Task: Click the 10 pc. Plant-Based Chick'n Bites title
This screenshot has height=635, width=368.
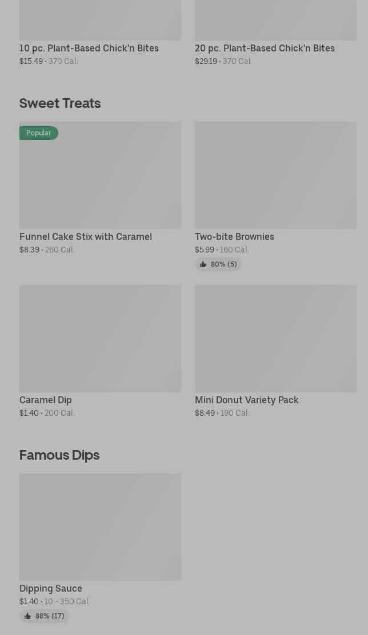Action: (x=89, y=48)
